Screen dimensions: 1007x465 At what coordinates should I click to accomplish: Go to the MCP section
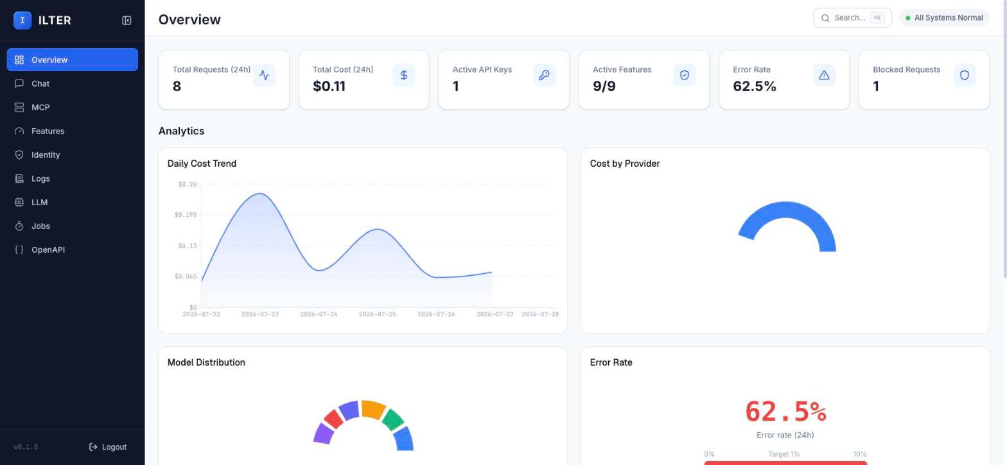73,107
